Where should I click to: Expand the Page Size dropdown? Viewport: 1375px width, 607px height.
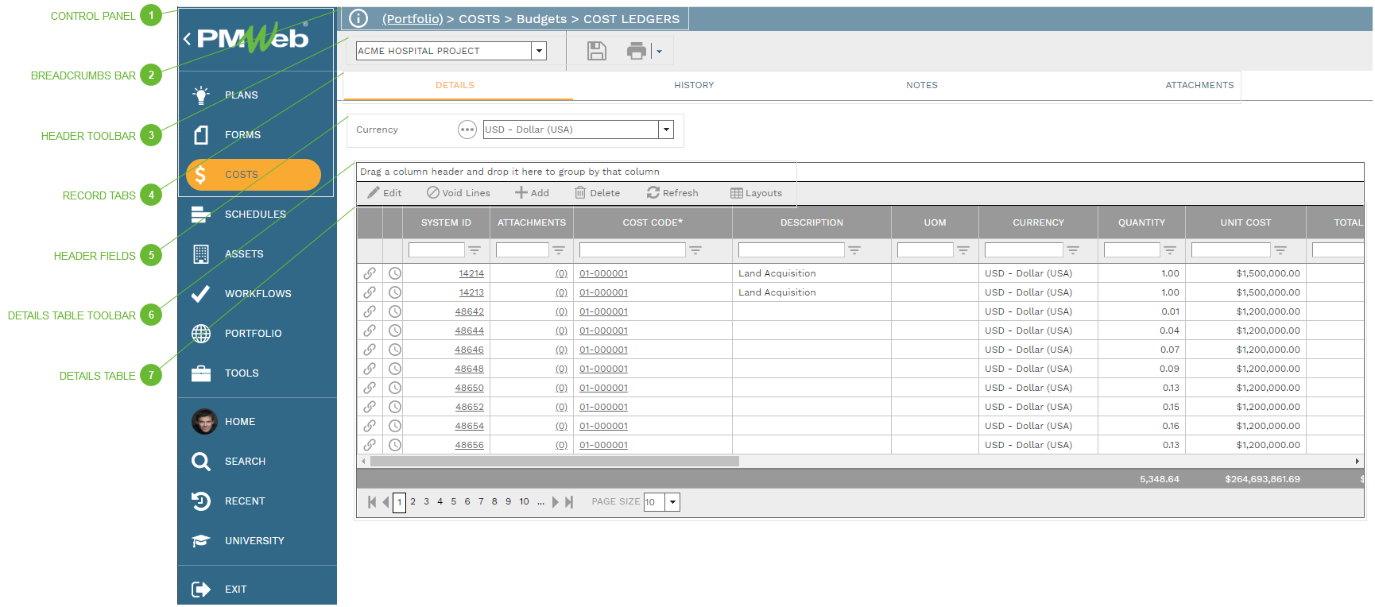673,502
